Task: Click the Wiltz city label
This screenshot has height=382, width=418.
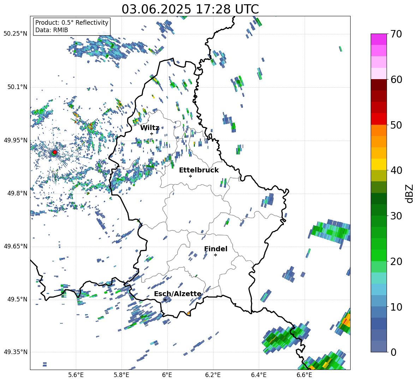Action: [x=150, y=128]
